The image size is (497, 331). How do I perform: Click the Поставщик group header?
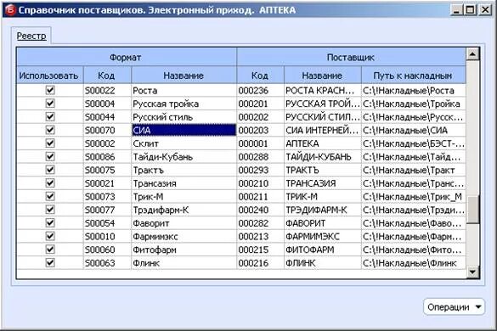coord(351,58)
